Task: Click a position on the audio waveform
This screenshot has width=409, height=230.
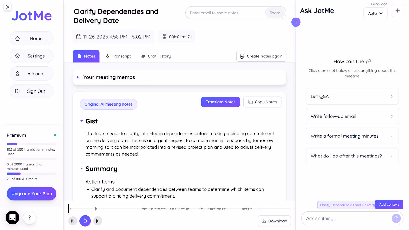Action: (x=179, y=209)
